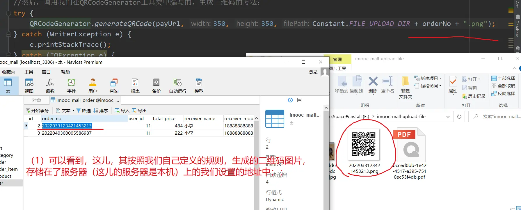Click 导出 export in Navicat table toolbar
This screenshot has height=210, width=521.
coord(139,111)
